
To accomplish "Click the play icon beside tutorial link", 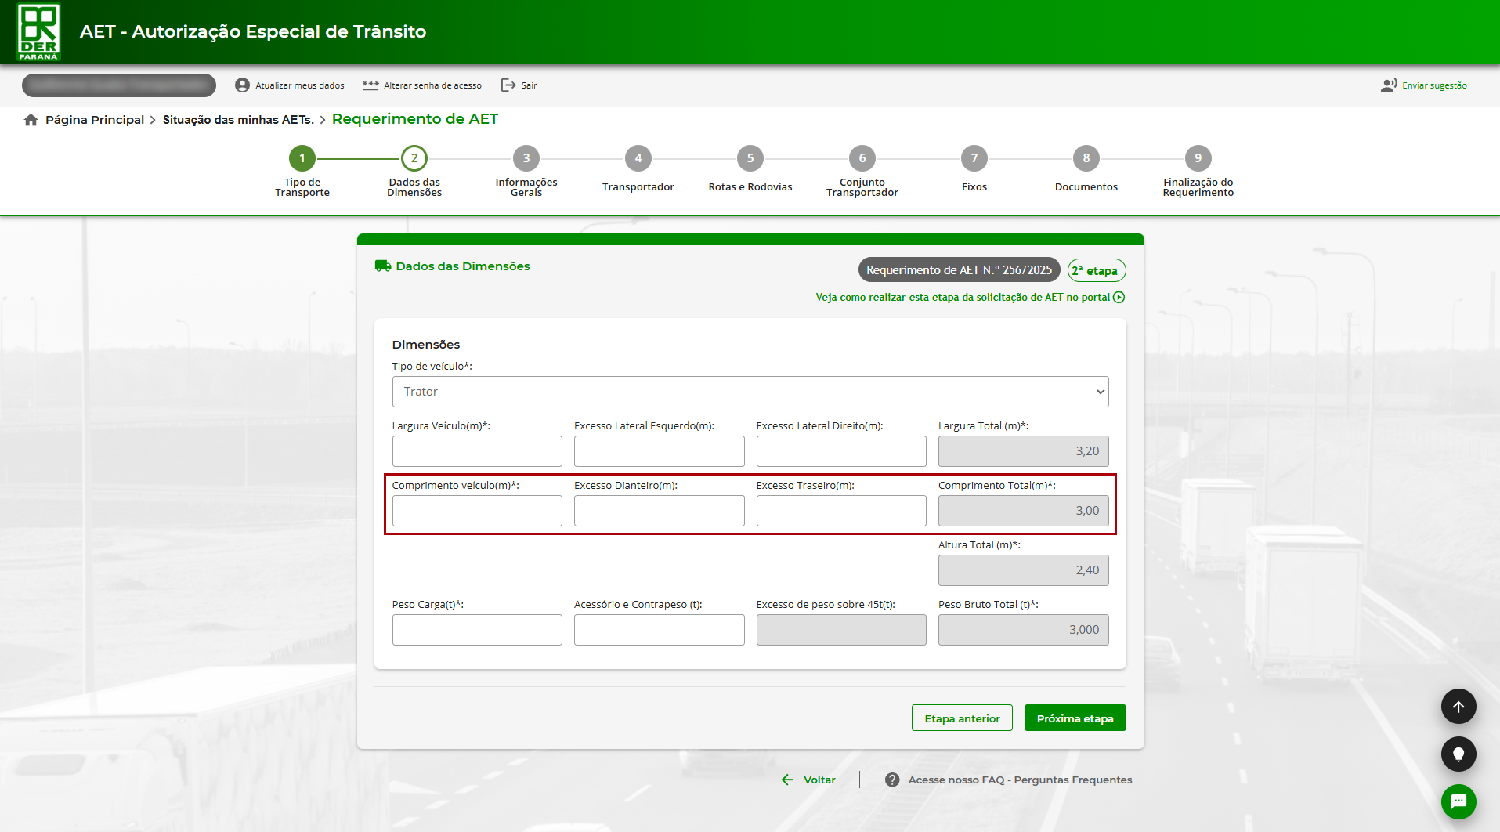I will point(1119,297).
